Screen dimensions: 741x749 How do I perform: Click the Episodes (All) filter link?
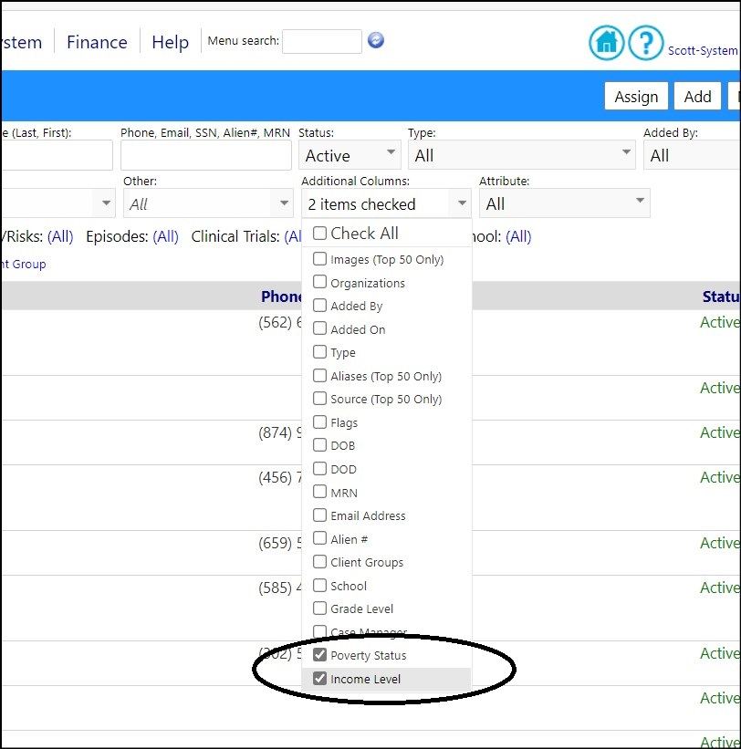[x=165, y=236]
